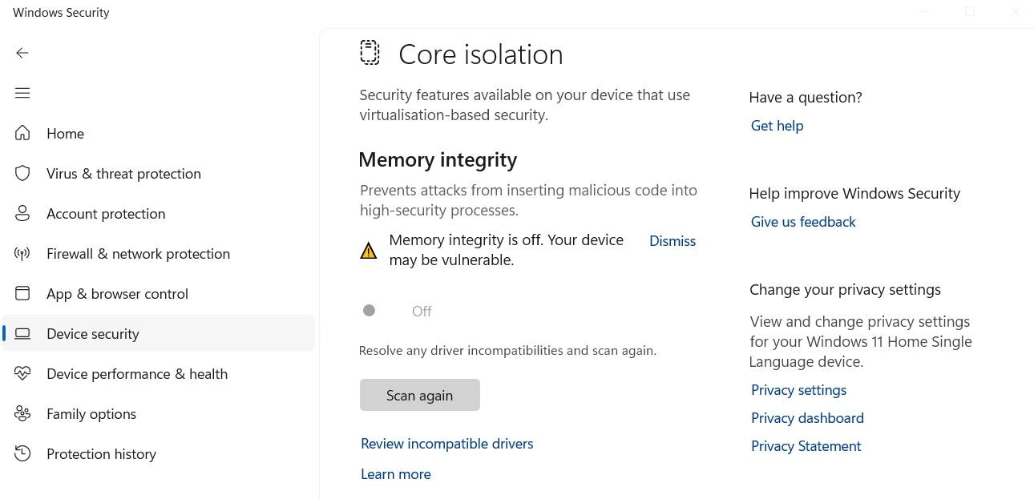Screen dimensions: 1034x499
Task: Click the yellow warning triangle icon
Action: point(369,251)
